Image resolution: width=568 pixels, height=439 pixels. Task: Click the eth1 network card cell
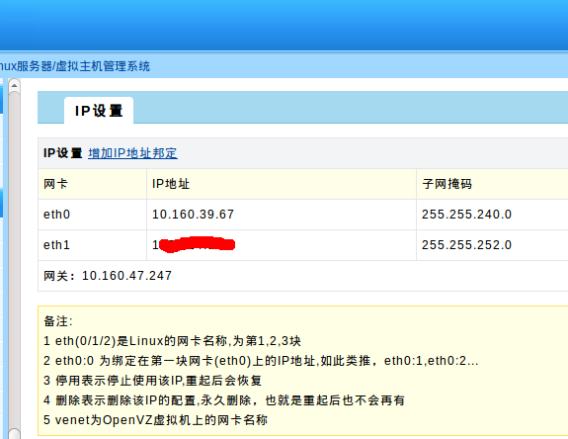(93, 245)
